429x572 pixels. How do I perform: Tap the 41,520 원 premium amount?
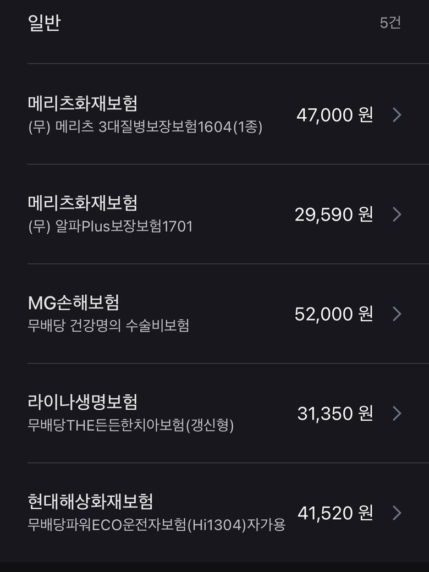(x=335, y=513)
